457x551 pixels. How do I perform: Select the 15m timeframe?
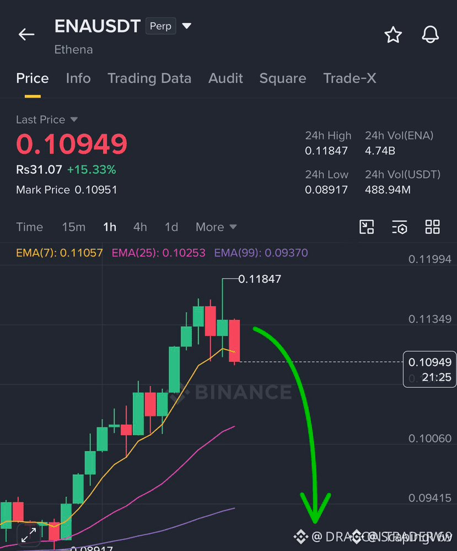coord(74,227)
